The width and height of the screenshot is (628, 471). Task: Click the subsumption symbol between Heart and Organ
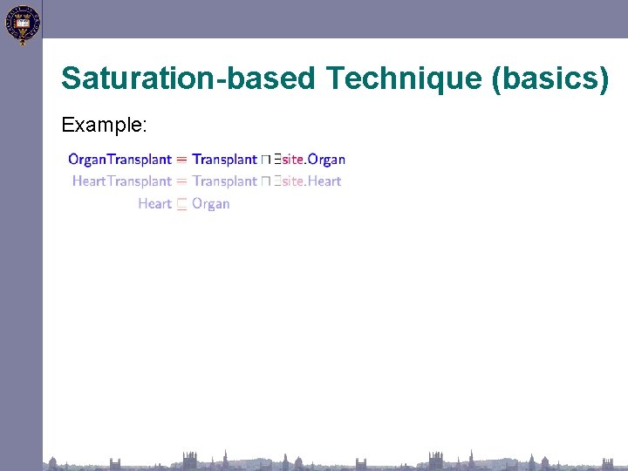point(181,204)
